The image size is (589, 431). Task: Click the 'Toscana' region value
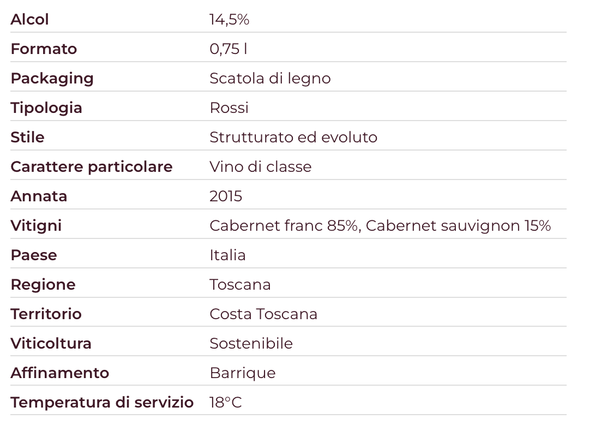[x=240, y=285]
